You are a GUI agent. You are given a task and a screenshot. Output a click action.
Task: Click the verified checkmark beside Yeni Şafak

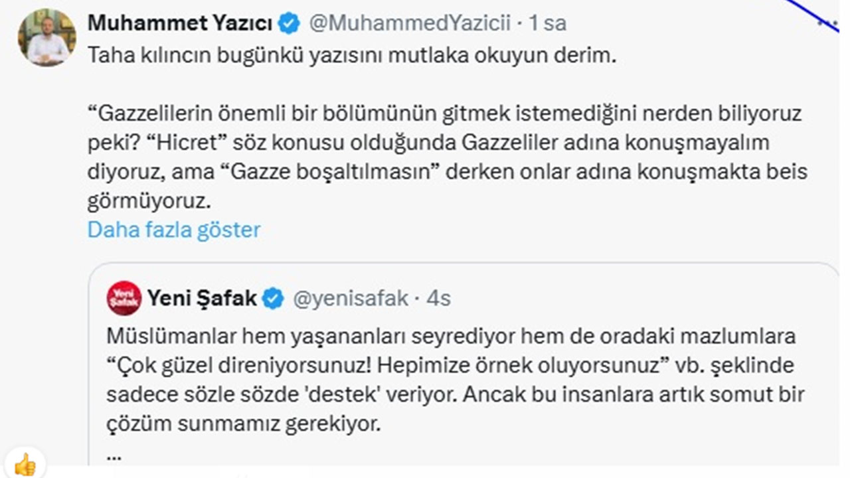(x=273, y=299)
